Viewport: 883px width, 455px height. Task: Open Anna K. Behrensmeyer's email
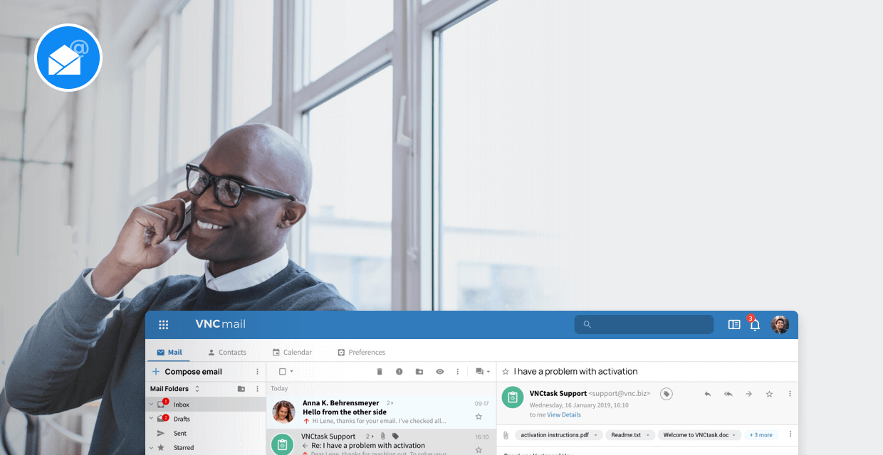381,412
